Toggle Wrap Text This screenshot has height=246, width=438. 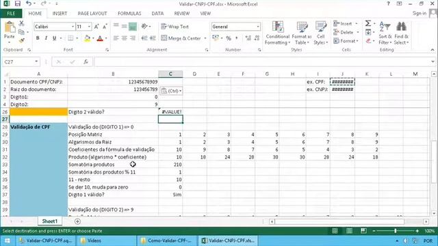175,27
